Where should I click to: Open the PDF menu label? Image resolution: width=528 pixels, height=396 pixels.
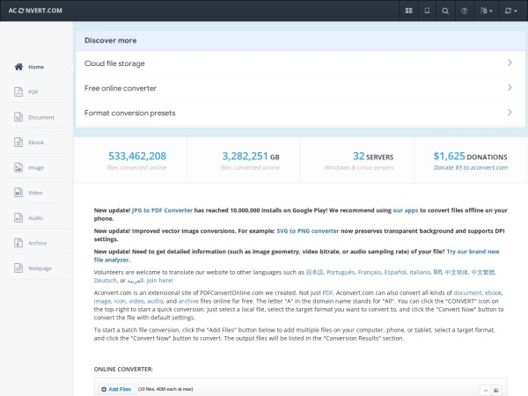tap(33, 92)
